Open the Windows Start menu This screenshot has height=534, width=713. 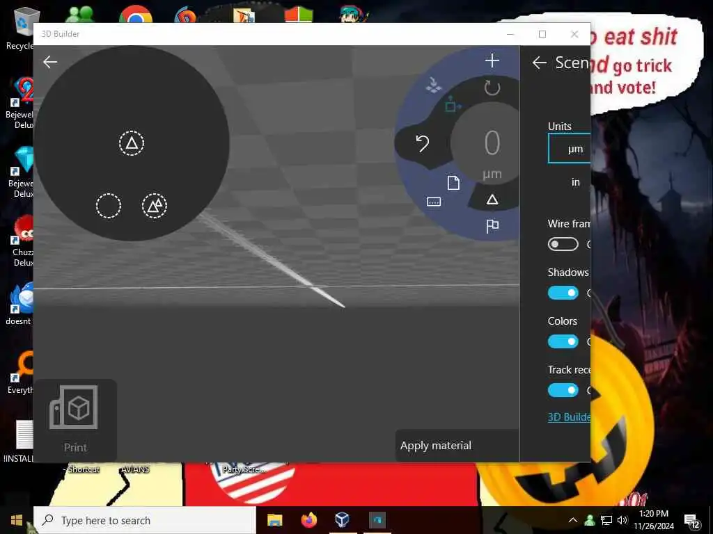tap(17, 520)
